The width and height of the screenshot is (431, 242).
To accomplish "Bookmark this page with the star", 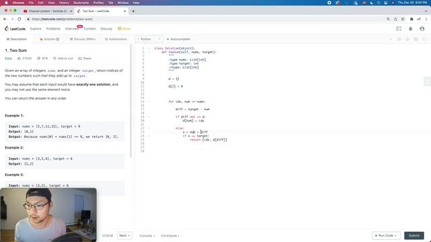I will pos(403,19).
